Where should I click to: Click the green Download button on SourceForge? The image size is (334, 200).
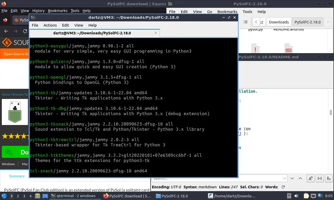tap(16, 152)
